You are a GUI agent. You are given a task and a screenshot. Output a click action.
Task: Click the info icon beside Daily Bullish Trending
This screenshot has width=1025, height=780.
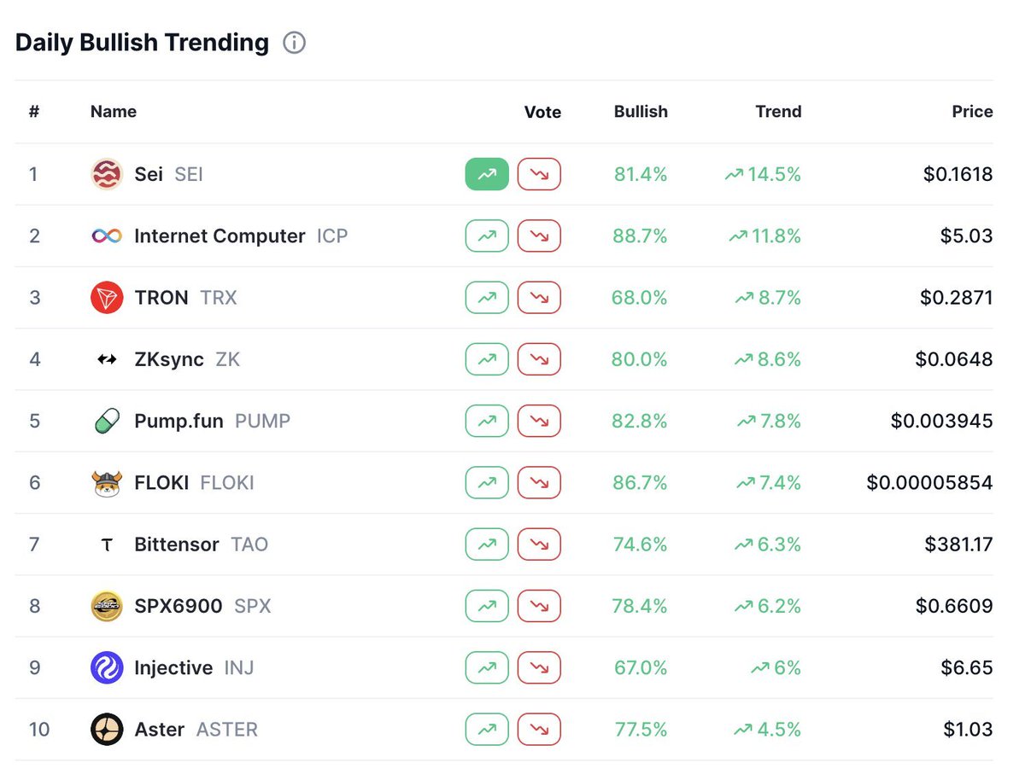[294, 43]
